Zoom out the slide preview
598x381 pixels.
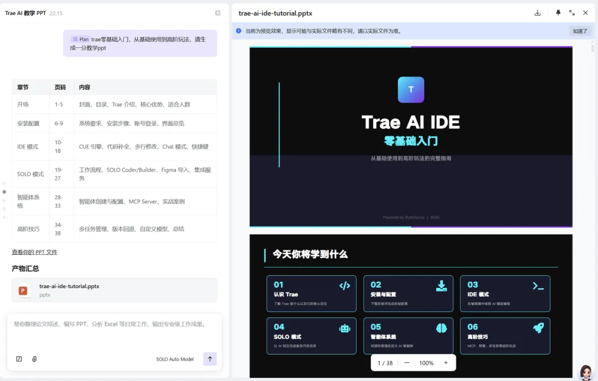pyautogui.click(x=406, y=363)
